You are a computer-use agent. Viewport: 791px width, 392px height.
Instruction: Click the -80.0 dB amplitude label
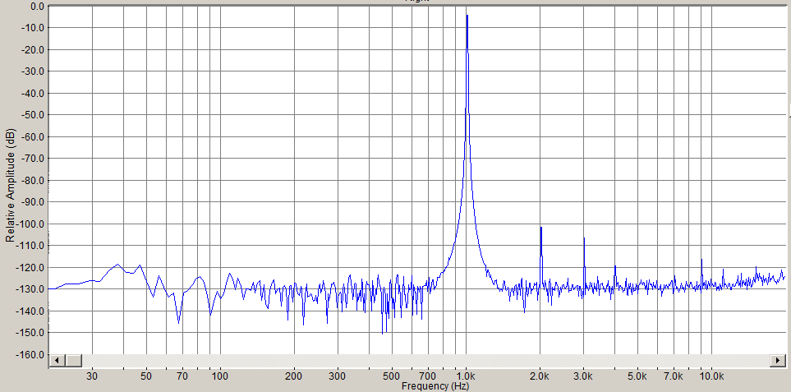coord(34,180)
